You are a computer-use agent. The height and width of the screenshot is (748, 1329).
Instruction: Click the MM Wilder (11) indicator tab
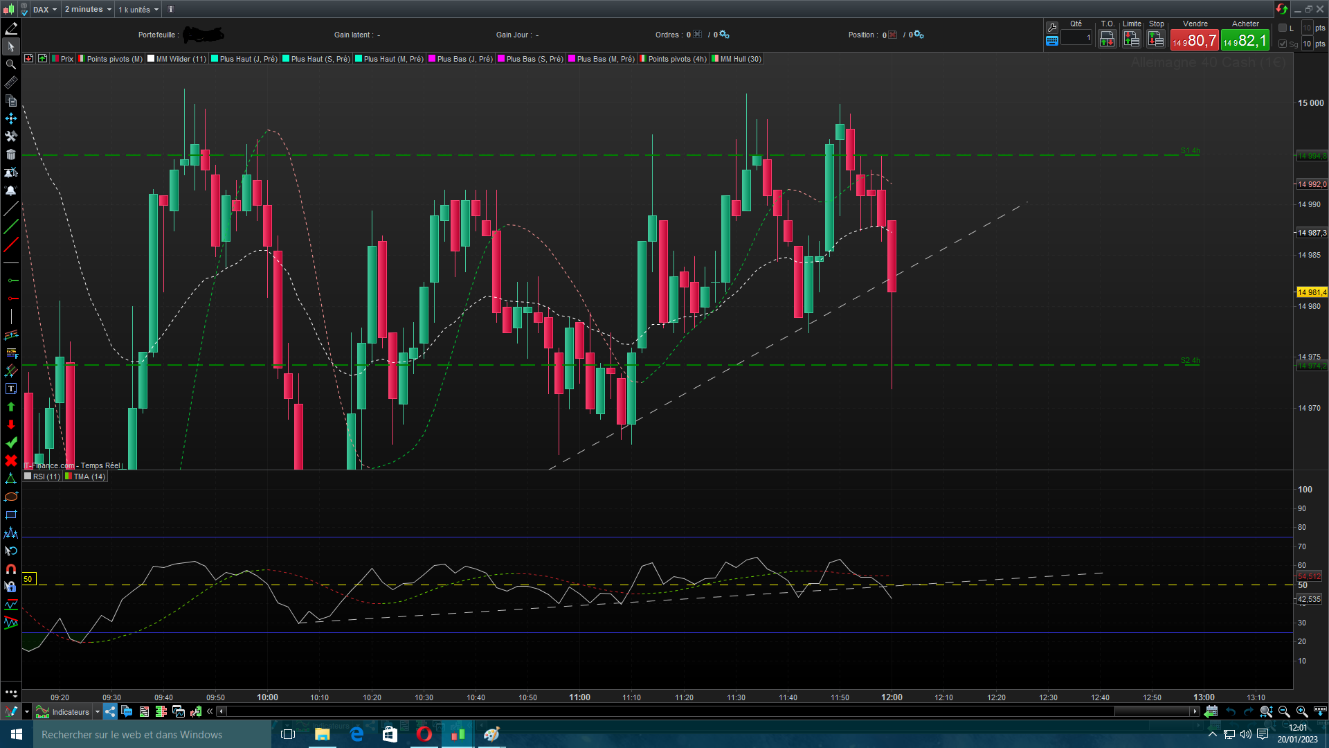pos(177,59)
